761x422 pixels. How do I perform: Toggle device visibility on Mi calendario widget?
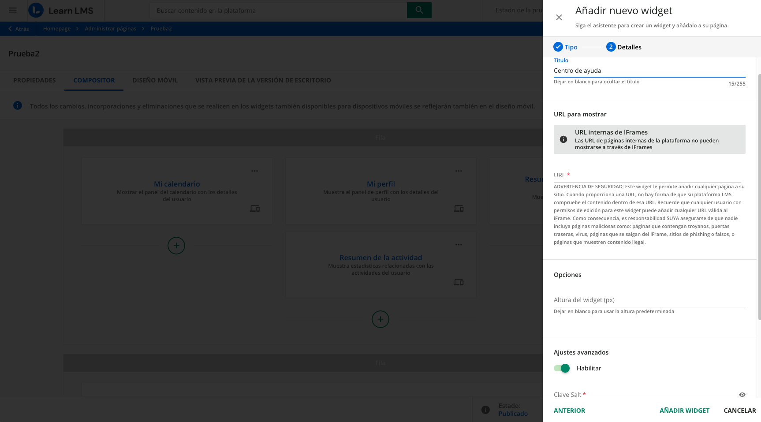pyautogui.click(x=254, y=209)
